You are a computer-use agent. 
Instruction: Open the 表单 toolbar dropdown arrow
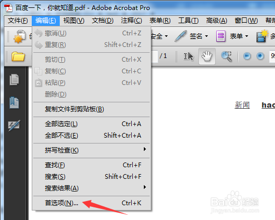[x=247, y=36]
